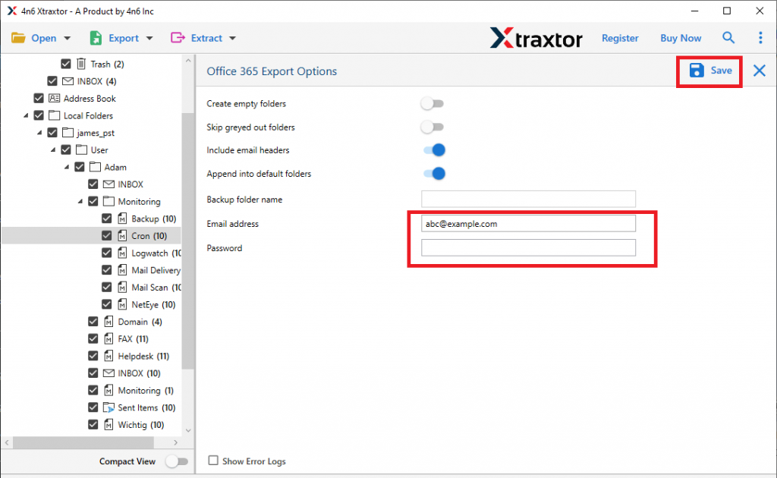Viewport: 777px width, 478px height.
Task: Click the NetEye (10) file icon
Action: [122, 304]
